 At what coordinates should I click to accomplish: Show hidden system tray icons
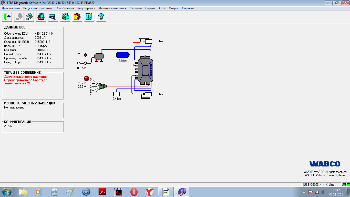point(304,192)
